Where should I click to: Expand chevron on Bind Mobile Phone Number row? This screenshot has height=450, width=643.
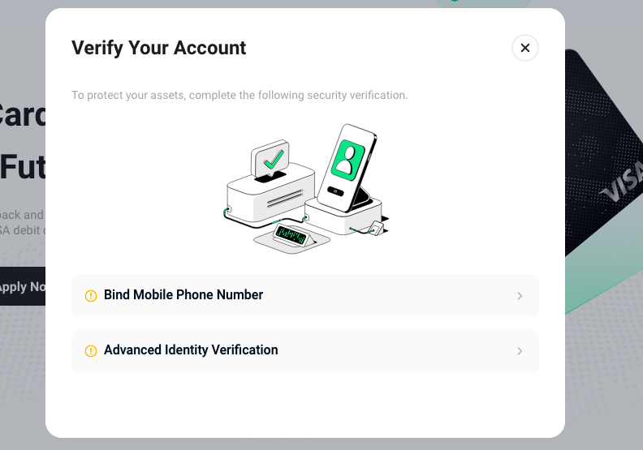tap(520, 296)
